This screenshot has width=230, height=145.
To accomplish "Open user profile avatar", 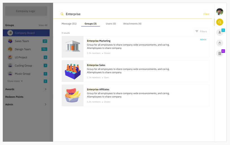I will [x=220, y=12].
